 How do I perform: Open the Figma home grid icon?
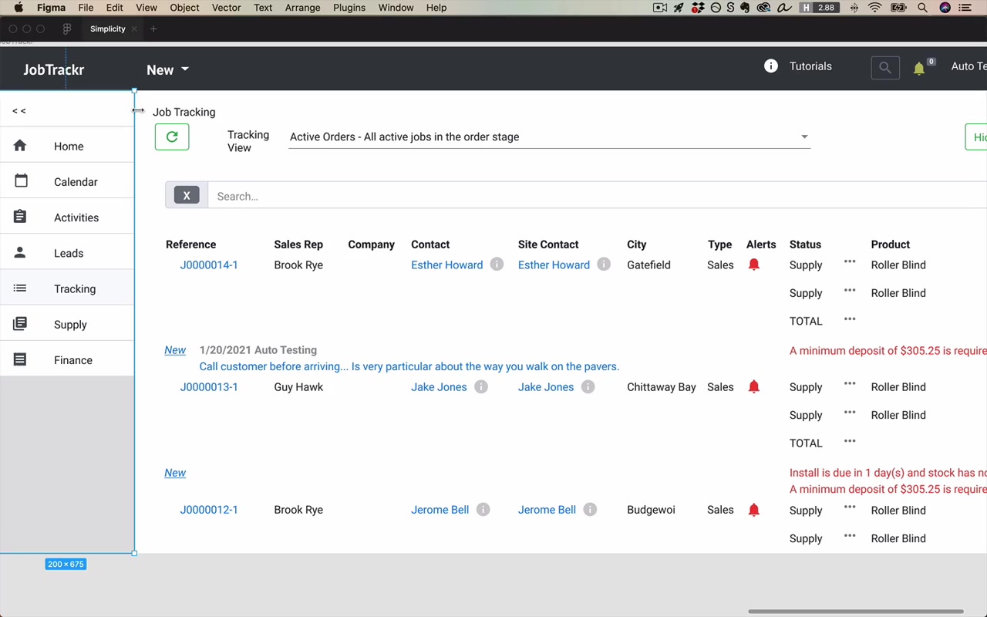(67, 29)
